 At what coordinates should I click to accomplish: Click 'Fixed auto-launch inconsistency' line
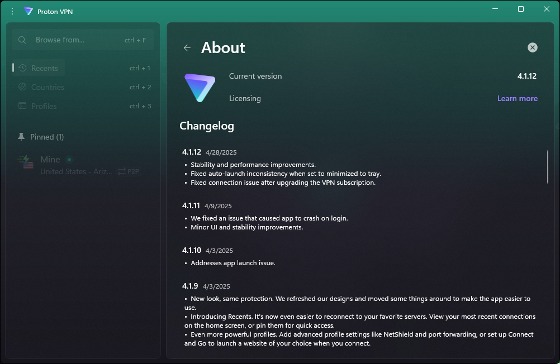tap(286, 174)
